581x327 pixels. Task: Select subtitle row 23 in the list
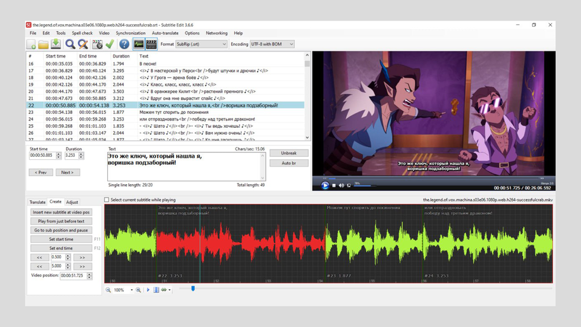tap(165, 113)
